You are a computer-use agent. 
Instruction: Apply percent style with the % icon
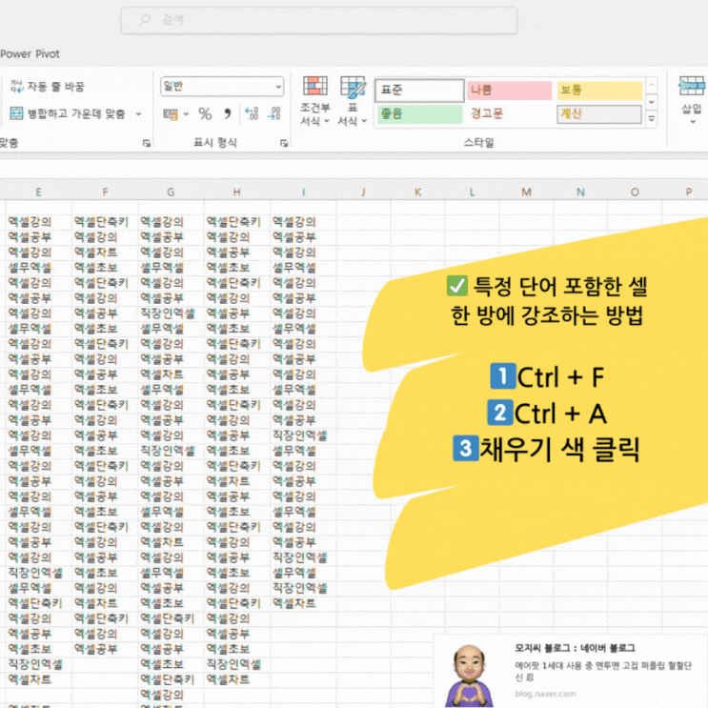(205, 113)
